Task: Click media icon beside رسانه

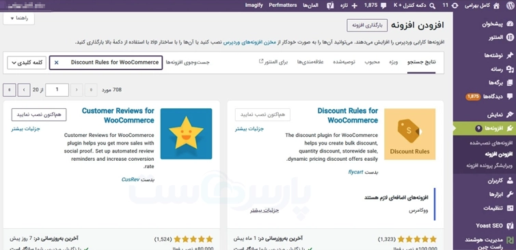Action: tap(510, 69)
